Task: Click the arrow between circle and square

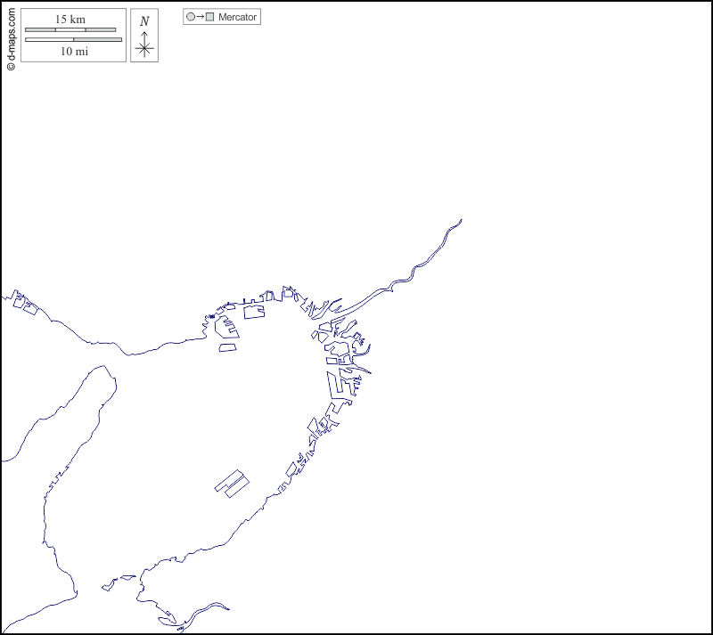Action: pyautogui.click(x=200, y=17)
